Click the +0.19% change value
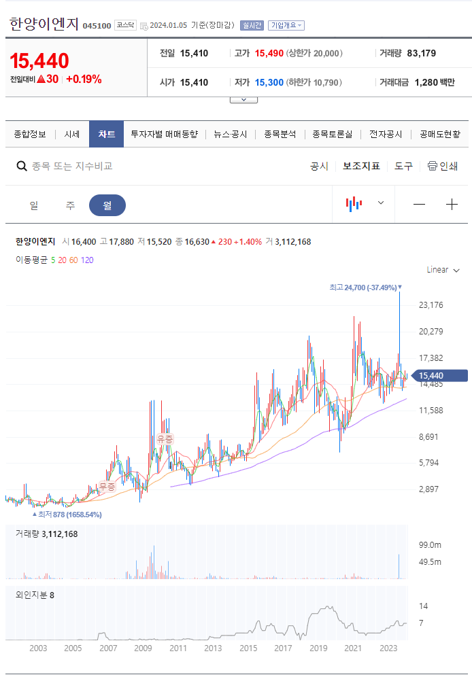The height and width of the screenshot is (677, 472). [x=84, y=79]
